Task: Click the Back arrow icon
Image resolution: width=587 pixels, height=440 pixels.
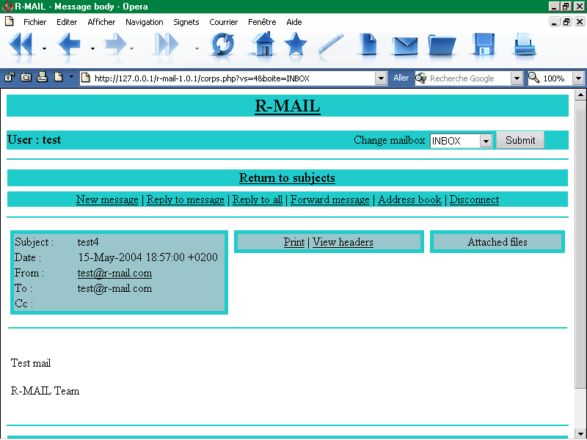Action: (69, 45)
